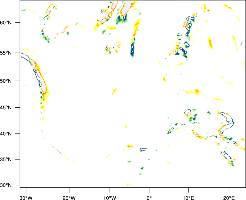246x200 pixels.
Task: Click the long orange band near 27°W, 50°N
Action: [43, 79]
